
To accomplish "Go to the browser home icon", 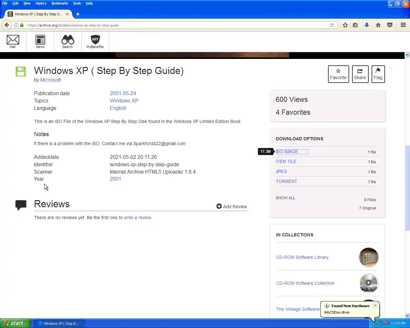I will coord(378,25).
